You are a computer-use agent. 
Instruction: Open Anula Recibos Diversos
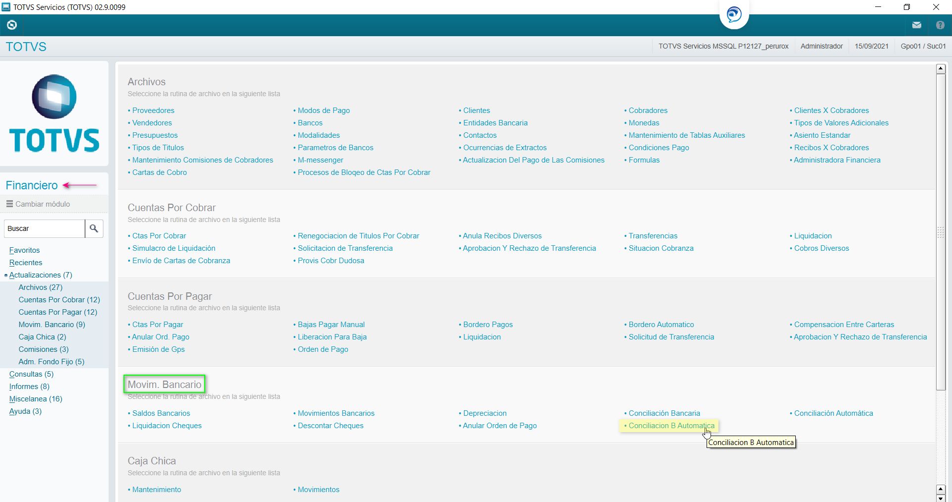pyautogui.click(x=502, y=236)
